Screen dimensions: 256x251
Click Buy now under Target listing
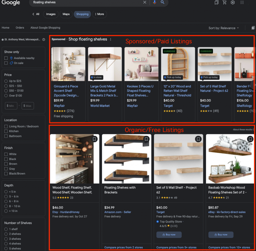pos(169,235)
